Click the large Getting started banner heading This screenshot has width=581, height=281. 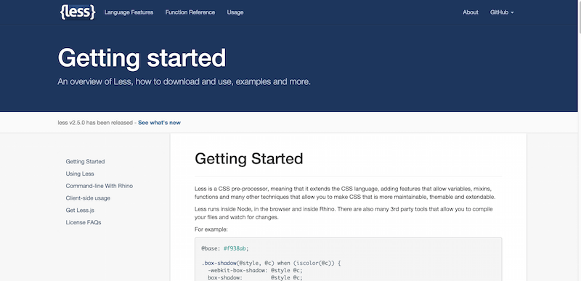[x=142, y=58]
